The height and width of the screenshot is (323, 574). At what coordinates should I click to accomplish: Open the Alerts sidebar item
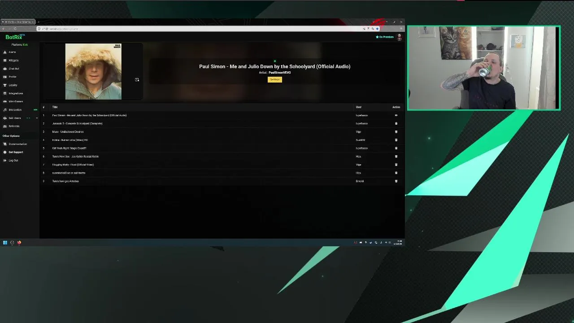tap(12, 52)
